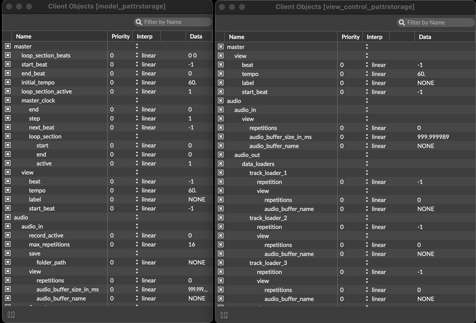
Task: Click Data column header in view_control_pattrstorage window
Action: coord(445,37)
